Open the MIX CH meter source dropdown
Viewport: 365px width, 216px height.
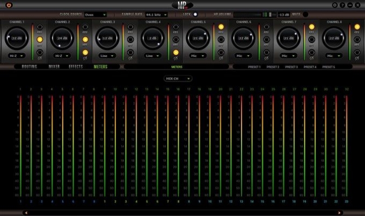(x=178, y=78)
